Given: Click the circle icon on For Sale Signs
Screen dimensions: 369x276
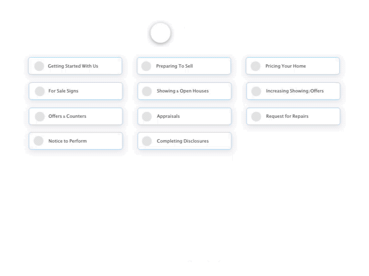Looking at the screenshot, I should click(39, 91).
